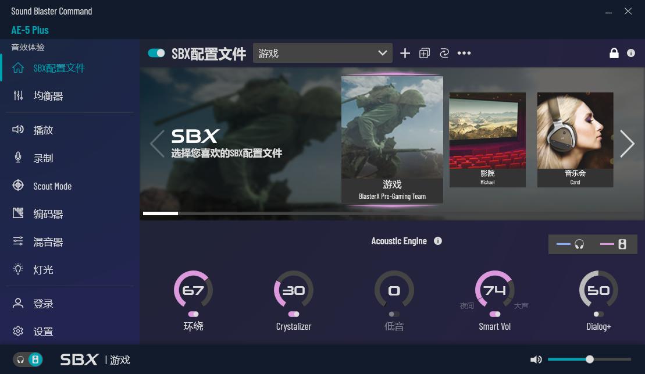Refresh SBX profiles

[444, 53]
